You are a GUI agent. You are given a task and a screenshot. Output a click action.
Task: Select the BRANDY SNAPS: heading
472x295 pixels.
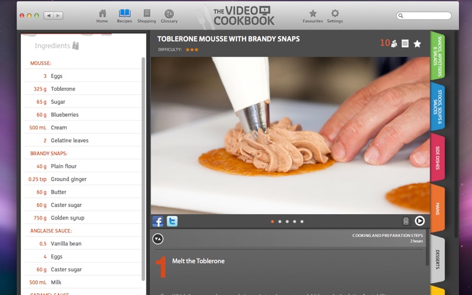[49, 153]
